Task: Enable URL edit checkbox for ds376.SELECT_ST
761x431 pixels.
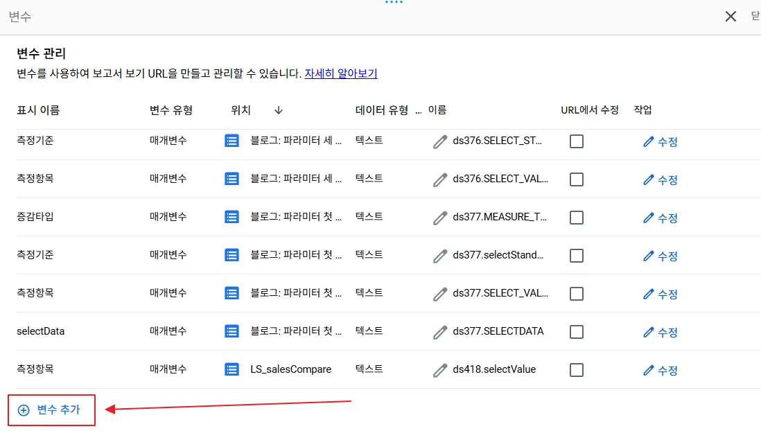Action: point(576,141)
